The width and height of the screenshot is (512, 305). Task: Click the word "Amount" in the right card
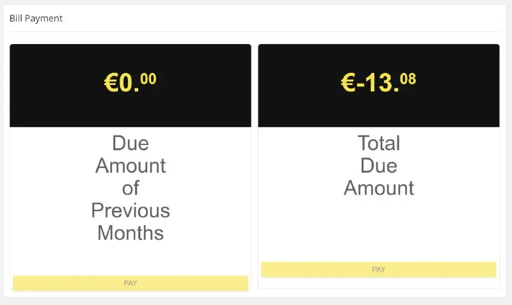pos(379,188)
